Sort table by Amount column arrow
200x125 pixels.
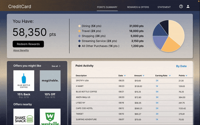tap(143, 76)
